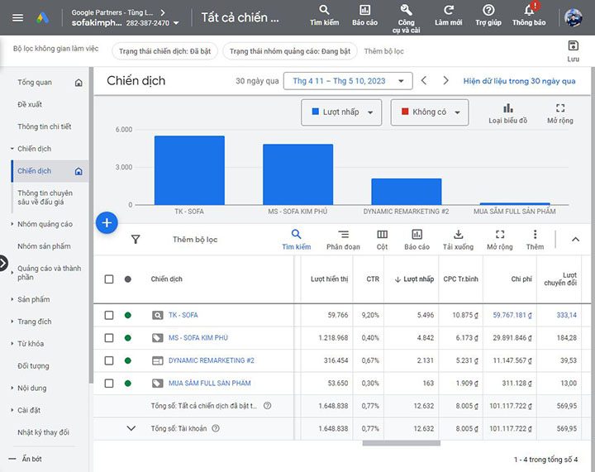The image size is (595, 472).
Task: Tick checkbox for DYNAMIC REMARKETING #2
Action: pyautogui.click(x=109, y=360)
